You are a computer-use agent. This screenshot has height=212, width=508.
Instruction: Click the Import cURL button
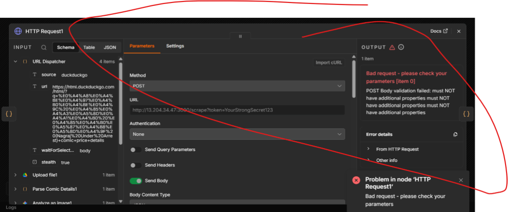click(329, 63)
